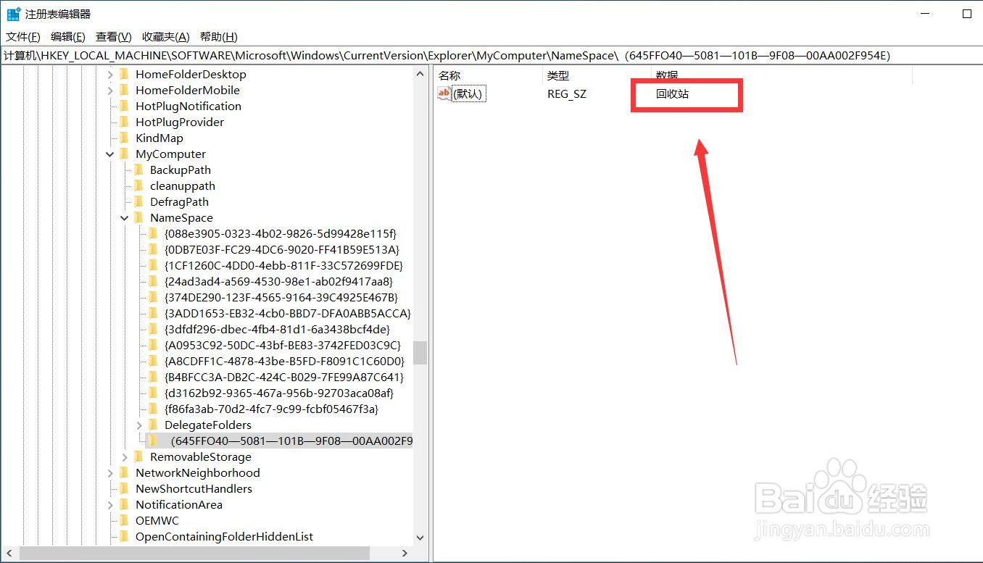This screenshot has width=983, height=563.
Task: Select the {A0953C92-50DC-43bf-BE83-3742FED03C9C} key
Action: pyautogui.click(x=283, y=345)
